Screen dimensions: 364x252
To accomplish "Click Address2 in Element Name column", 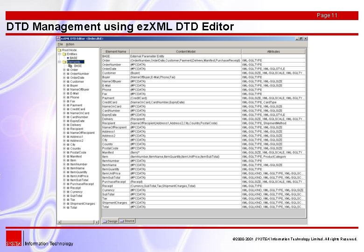I will tap(116, 136).
